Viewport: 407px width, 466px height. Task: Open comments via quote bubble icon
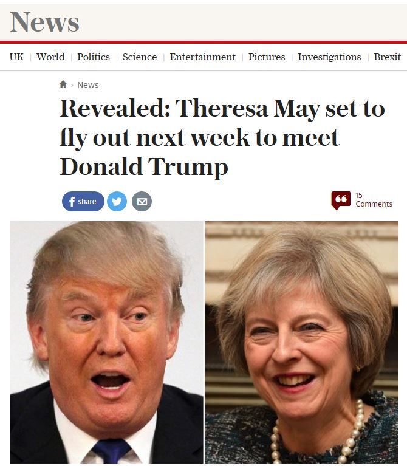[341, 200]
